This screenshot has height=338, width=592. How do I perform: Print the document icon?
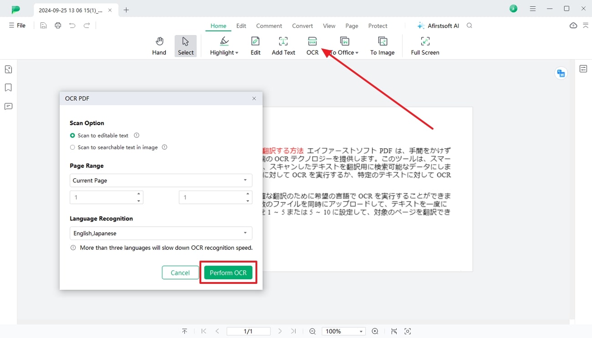[58, 25]
